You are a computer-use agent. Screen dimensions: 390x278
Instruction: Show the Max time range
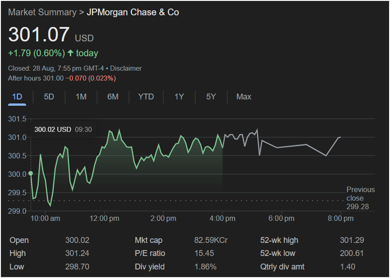(244, 97)
